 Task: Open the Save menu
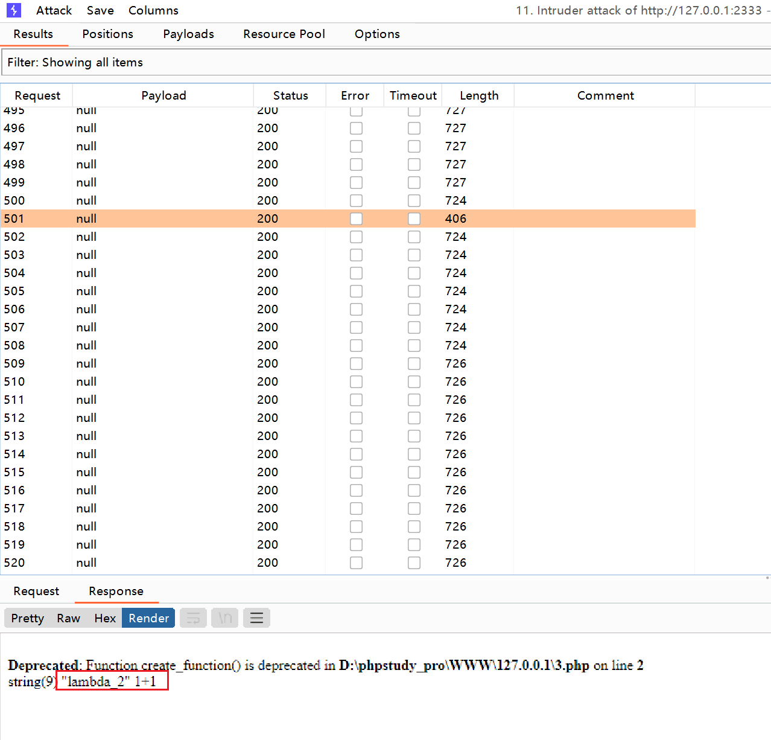[100, 10]
